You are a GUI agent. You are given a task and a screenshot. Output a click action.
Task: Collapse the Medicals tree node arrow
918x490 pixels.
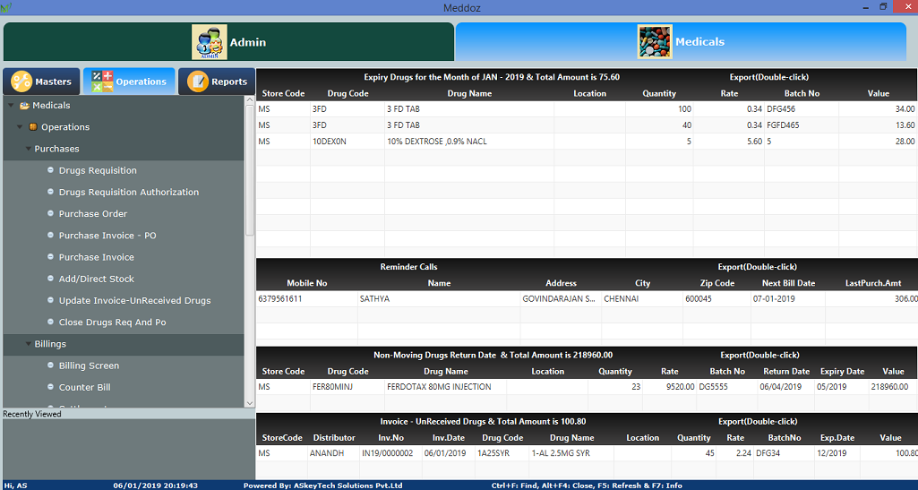pos(11,106)
